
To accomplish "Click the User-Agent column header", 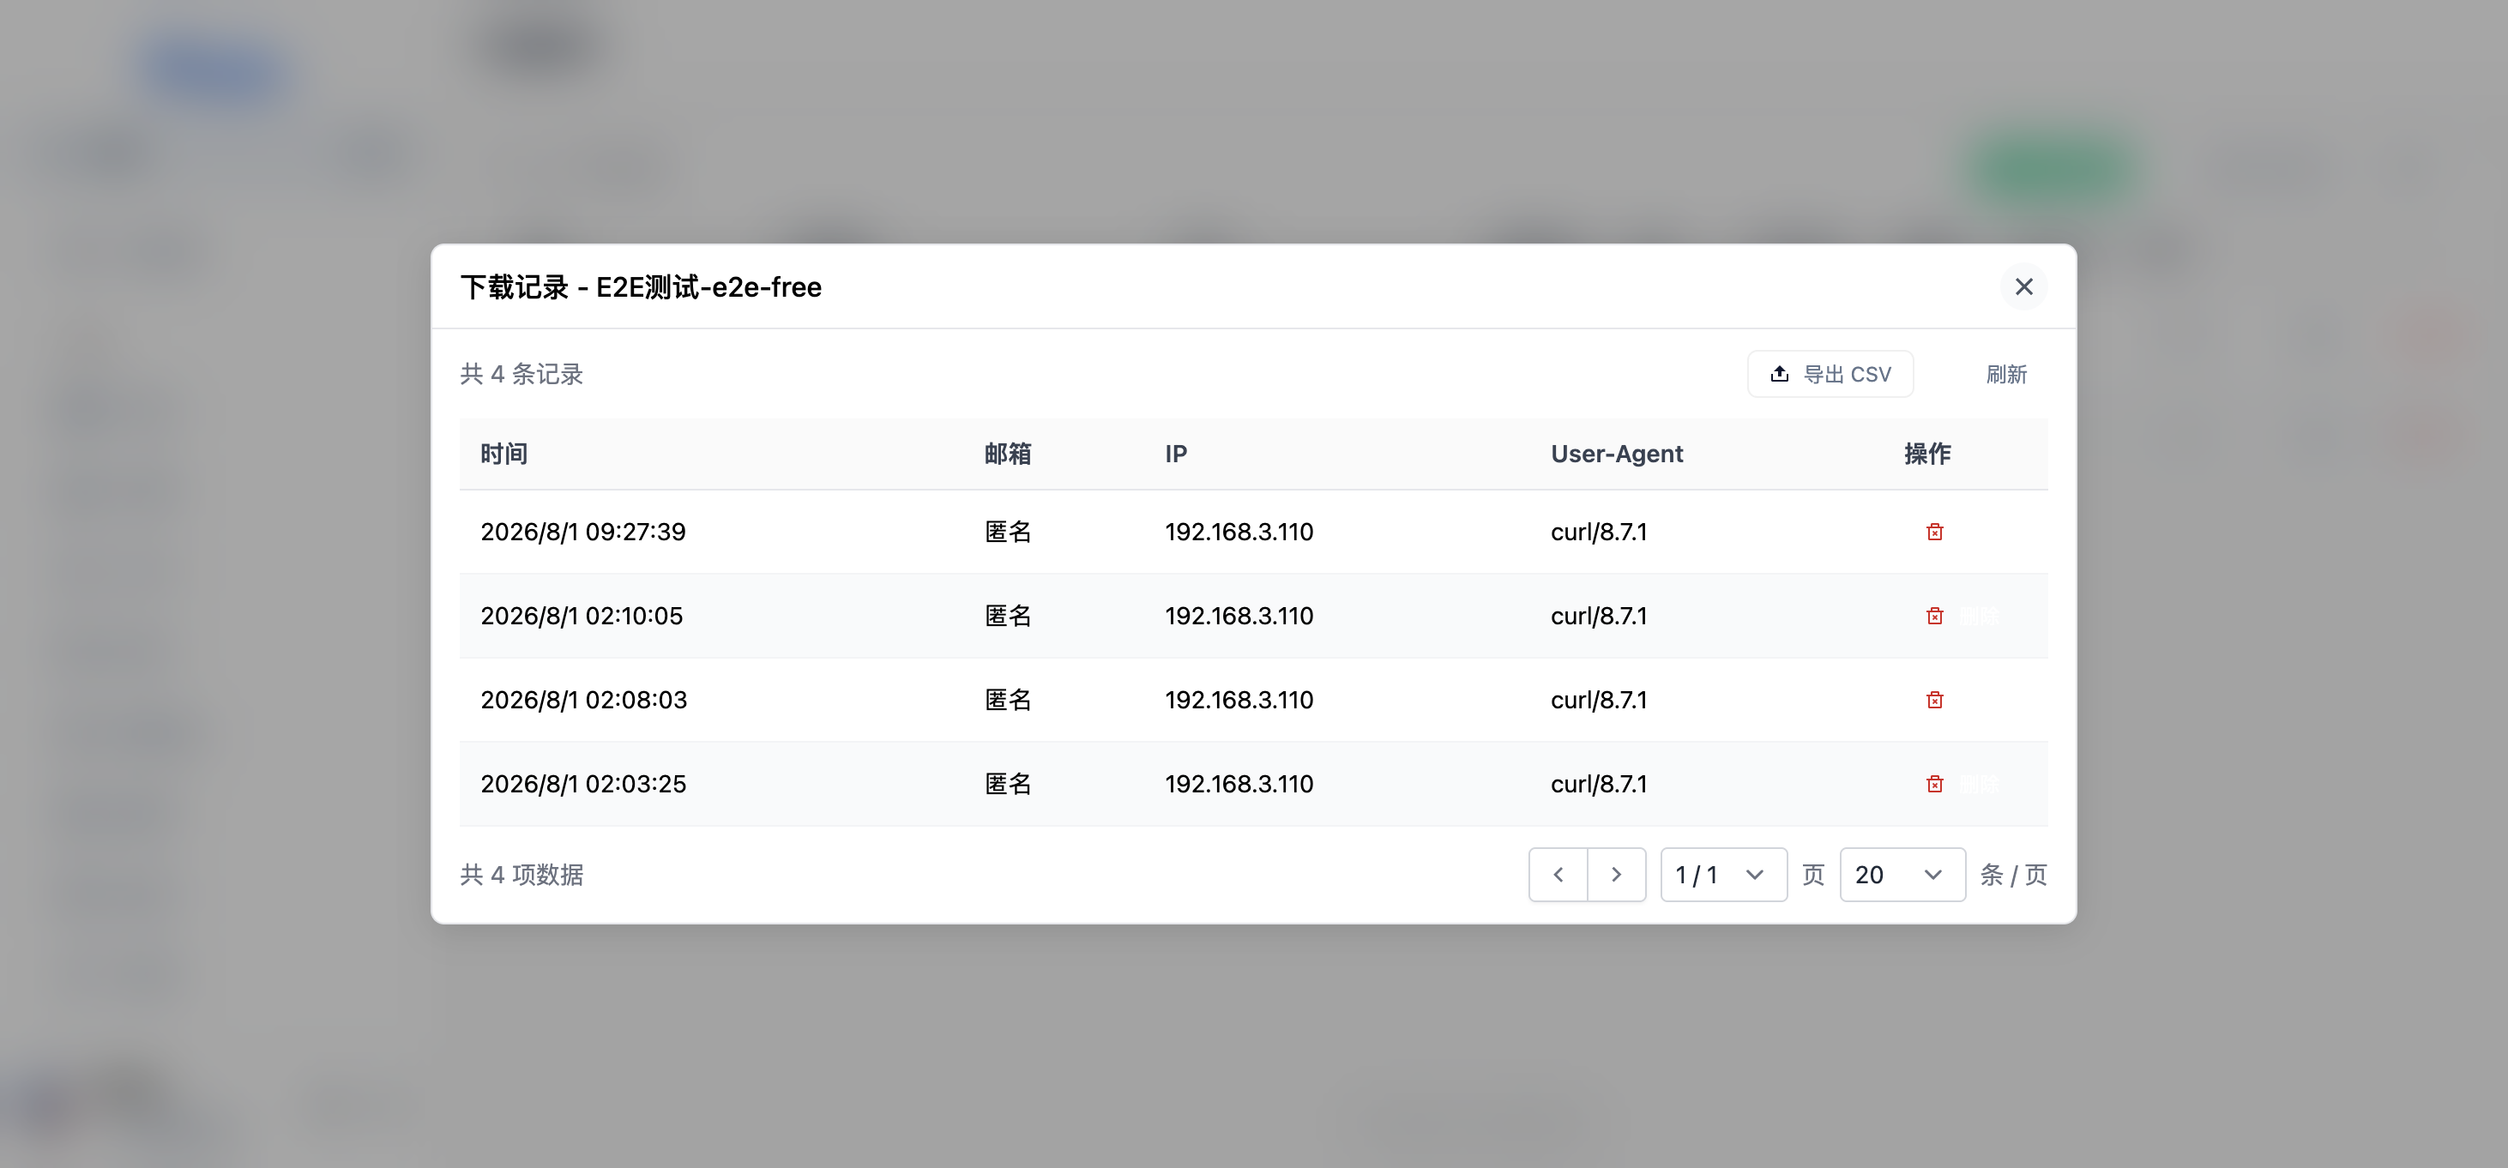I will pos(1616,454).
